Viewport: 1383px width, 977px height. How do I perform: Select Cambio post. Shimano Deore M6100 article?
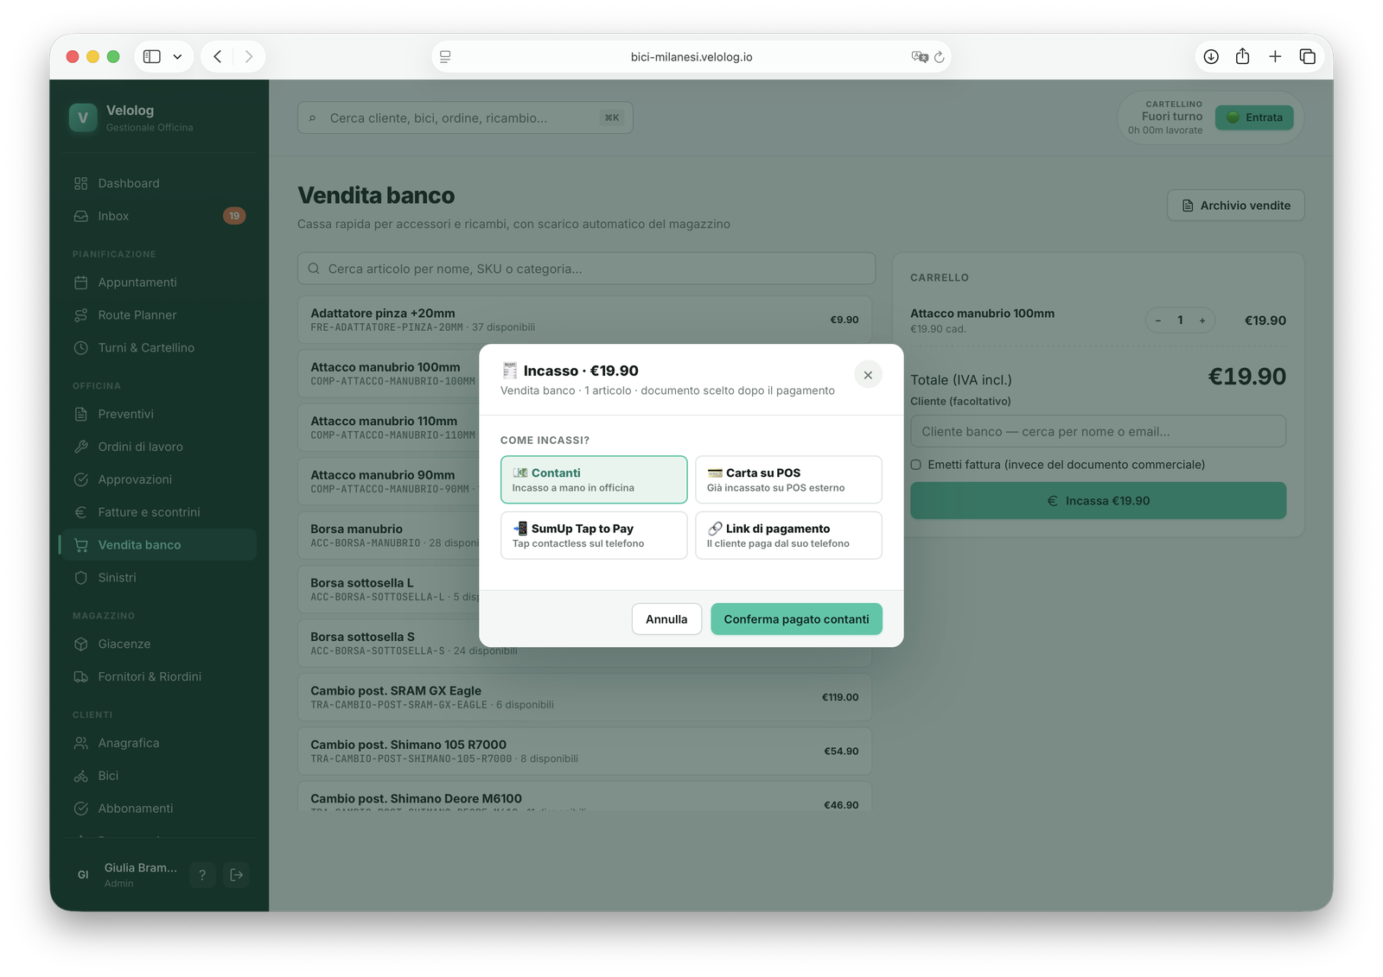pos(585,796)
